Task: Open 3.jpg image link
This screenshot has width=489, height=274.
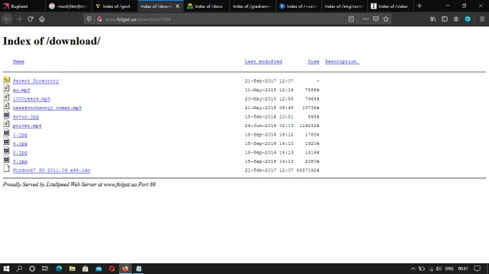Action: [20, 161]
